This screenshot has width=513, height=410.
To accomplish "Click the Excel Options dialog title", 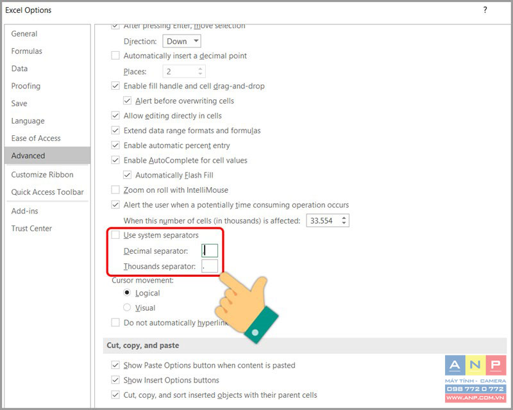I will tap(28, 10).
